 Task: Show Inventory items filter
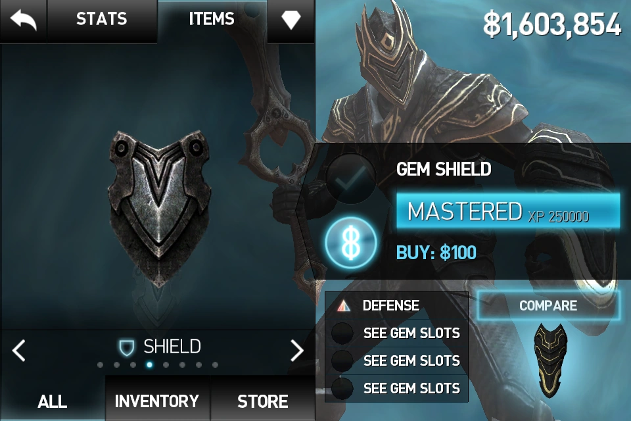point(157,401)
